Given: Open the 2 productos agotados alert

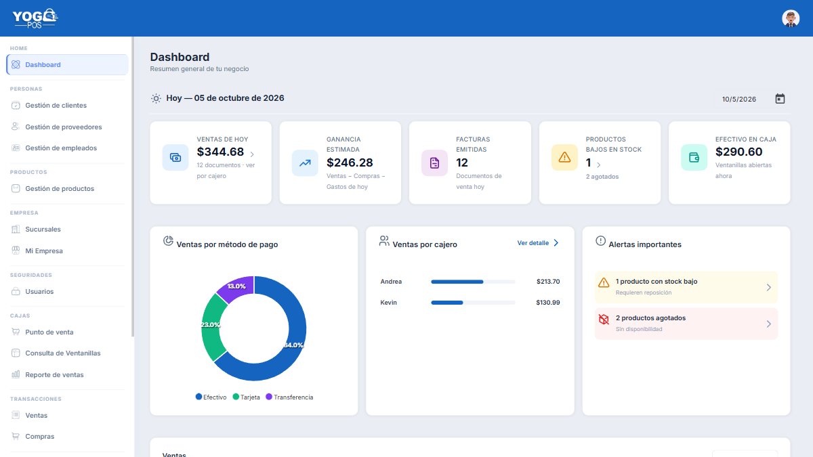Looking at the screenshot, I should (686, 324).
